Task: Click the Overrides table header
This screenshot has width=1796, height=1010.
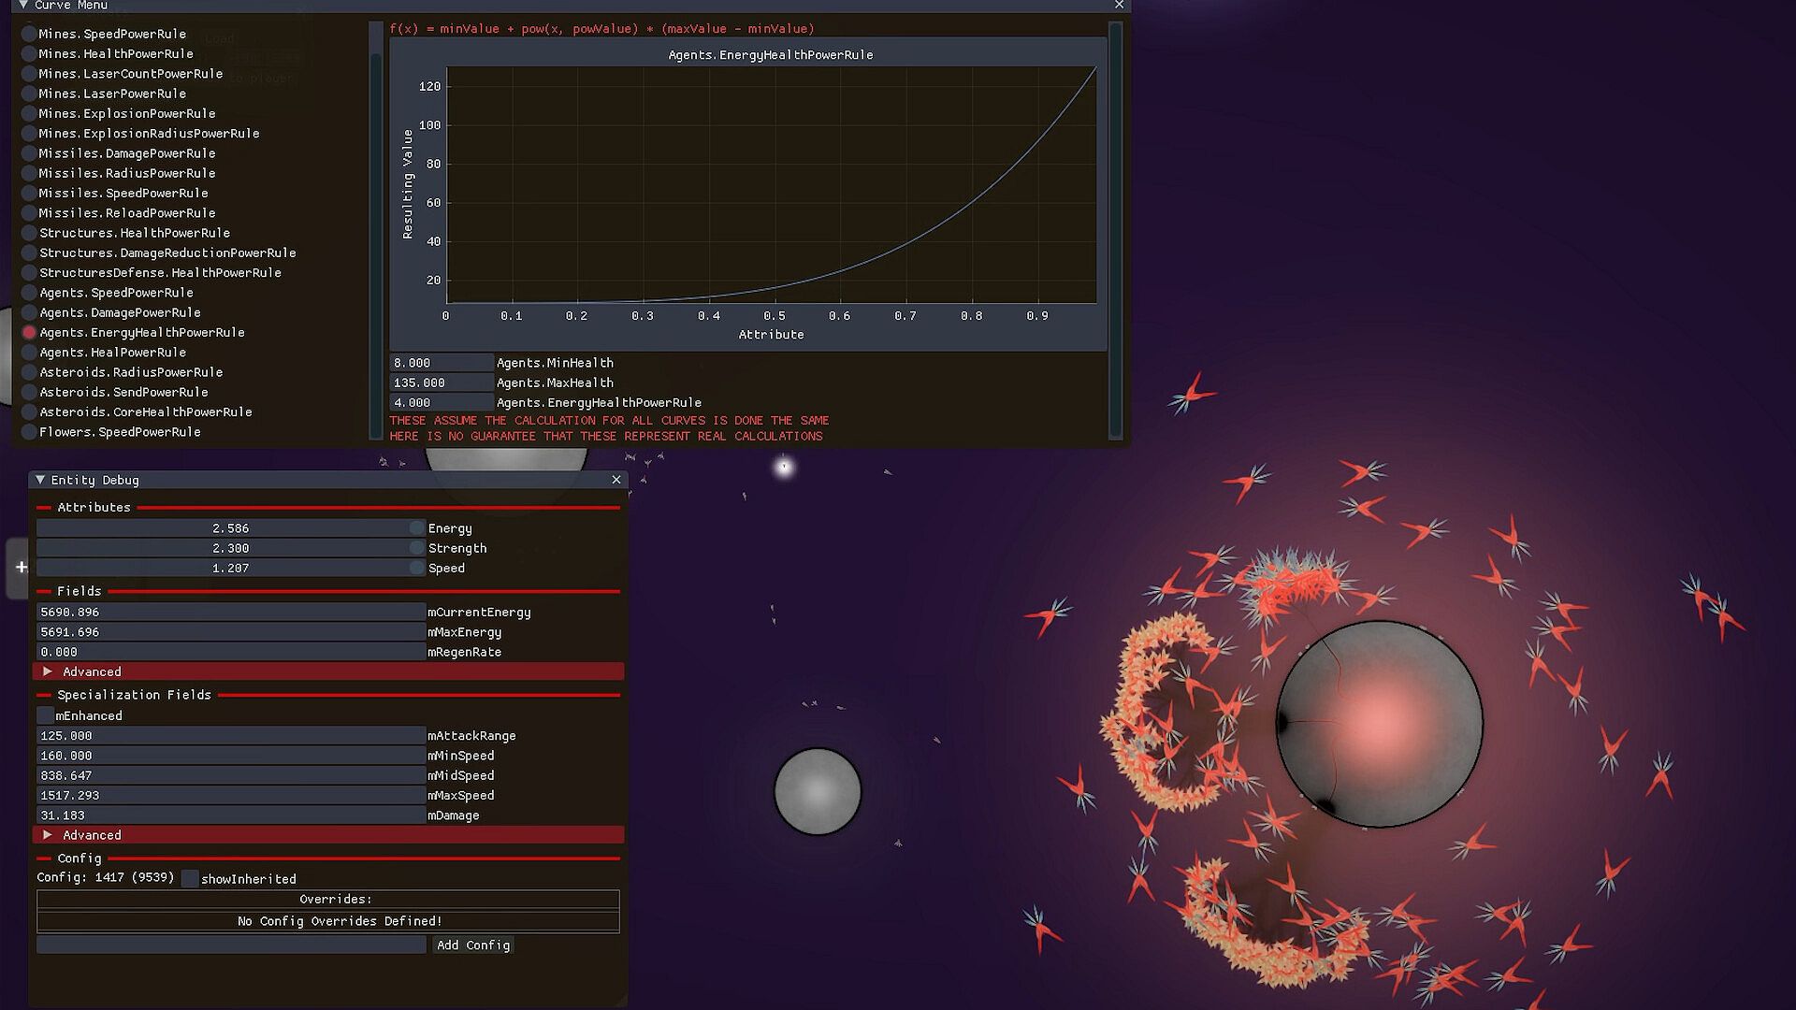Action: pos(328,900)
